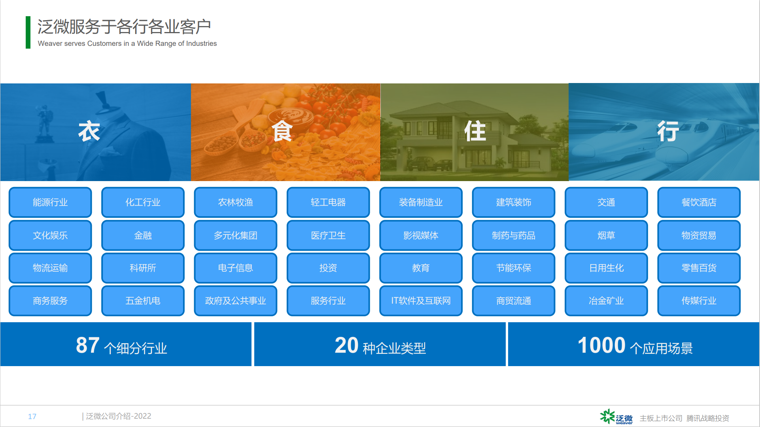Select the 能源行业 industry button

coord(50,202)
